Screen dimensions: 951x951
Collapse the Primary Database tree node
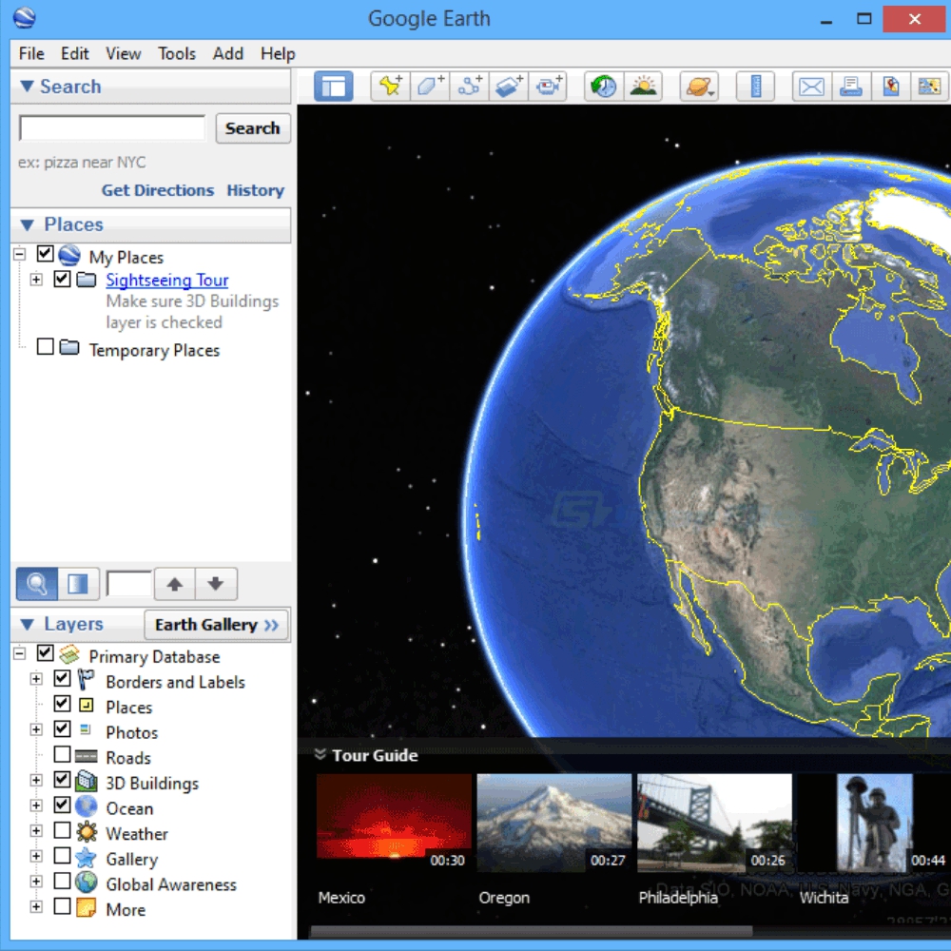click(19, 653)
